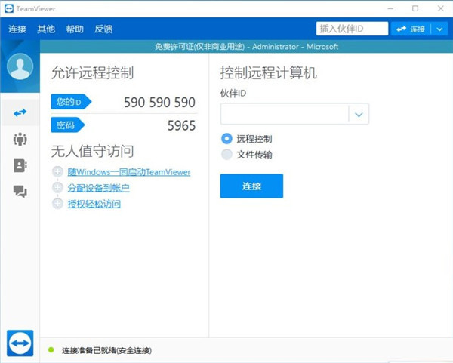The image size is (453, 363).
Task: Click the 插入伙伴ID input field
Action: point(352,29)
